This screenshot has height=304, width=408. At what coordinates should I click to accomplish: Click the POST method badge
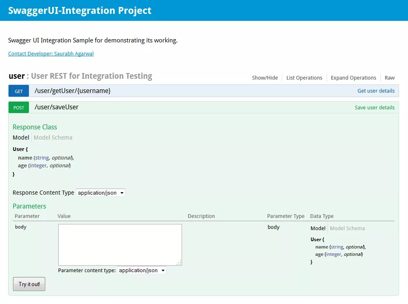point(19,107)
